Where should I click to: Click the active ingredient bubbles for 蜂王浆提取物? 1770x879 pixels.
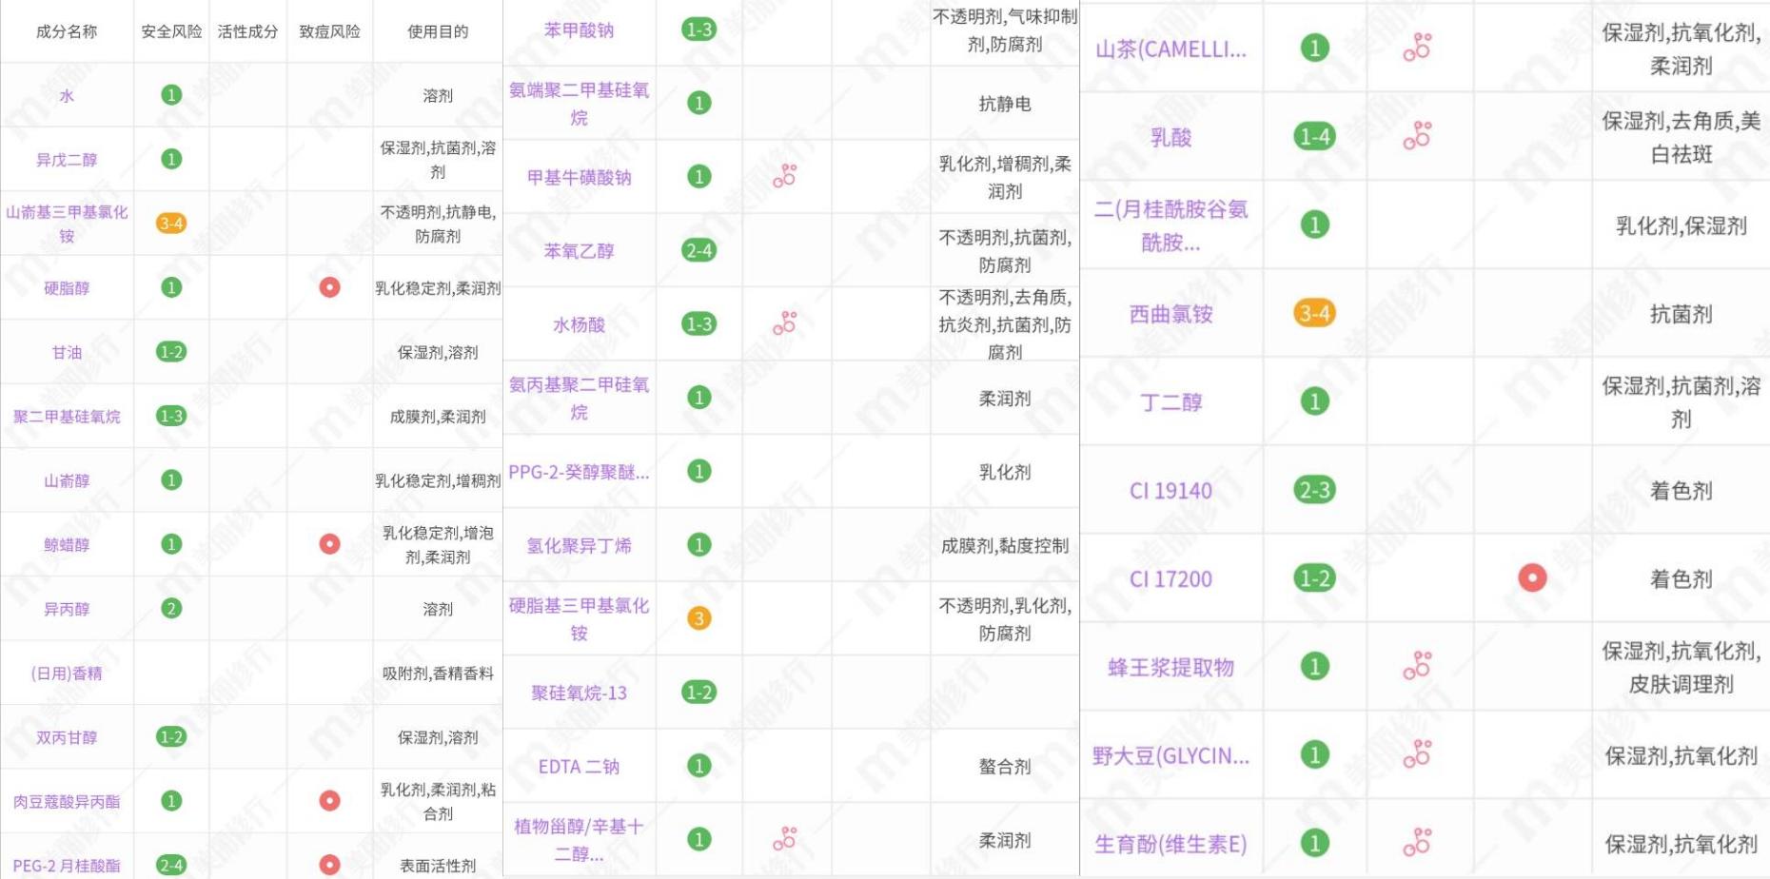coord(1417,667)
